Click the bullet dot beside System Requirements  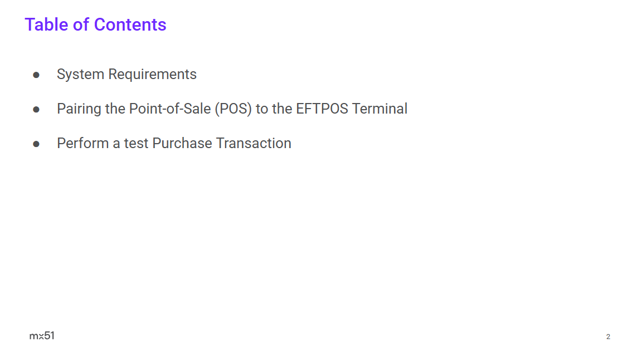(x=36, y=75)
